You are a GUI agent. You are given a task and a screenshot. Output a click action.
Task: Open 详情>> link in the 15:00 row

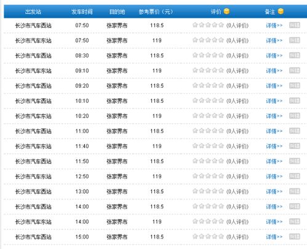[274, 237]
